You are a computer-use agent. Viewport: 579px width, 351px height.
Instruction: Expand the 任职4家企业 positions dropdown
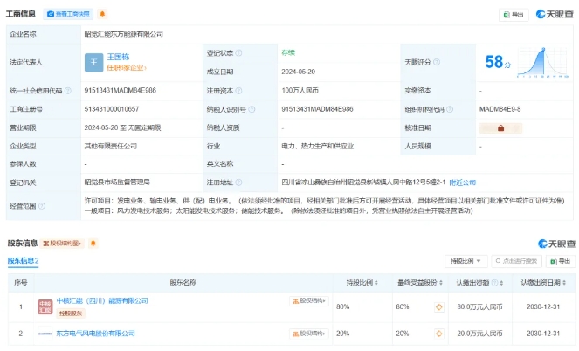(128, 68)
